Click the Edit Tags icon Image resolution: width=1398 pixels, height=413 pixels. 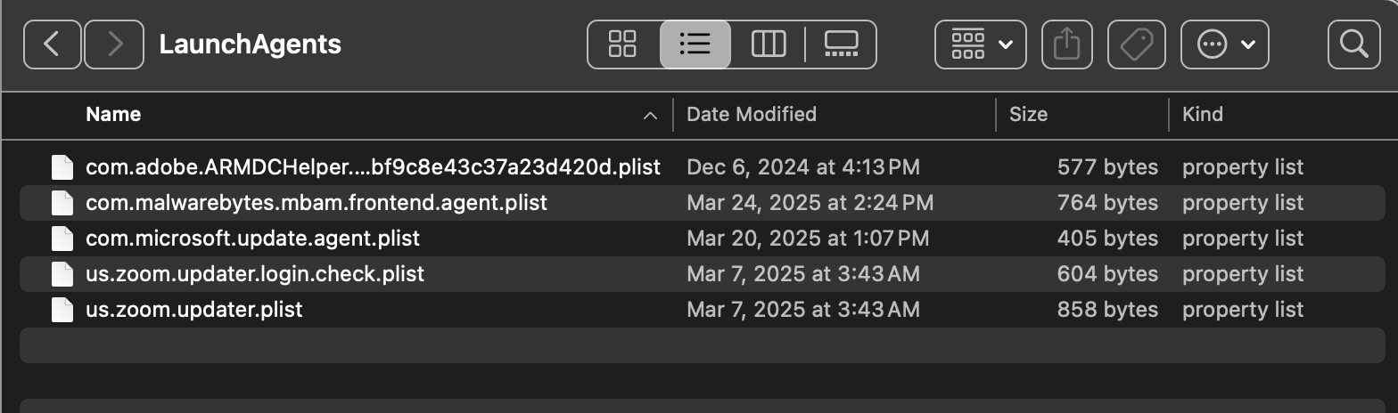(x=1137, y=45)
